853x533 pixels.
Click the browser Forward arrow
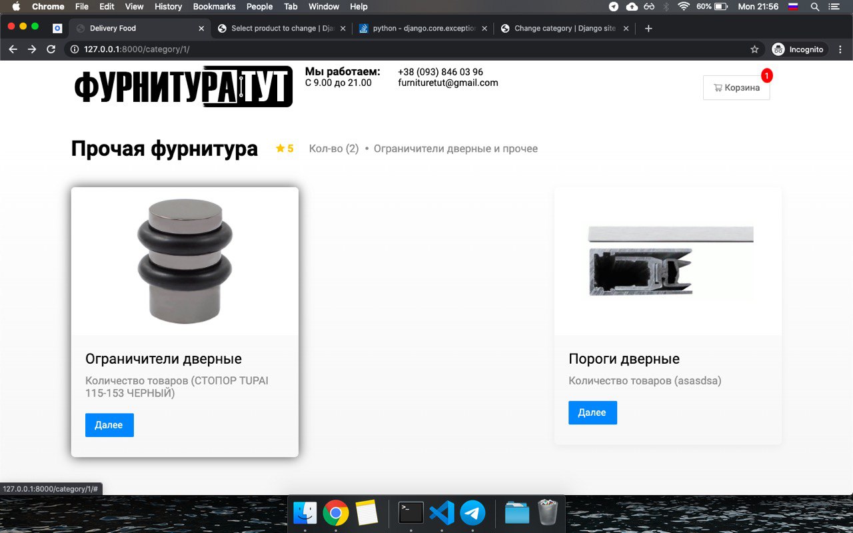click(31, 49)
